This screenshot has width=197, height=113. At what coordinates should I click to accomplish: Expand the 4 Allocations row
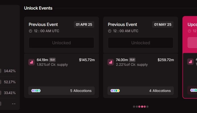click(x=141, y=91)
